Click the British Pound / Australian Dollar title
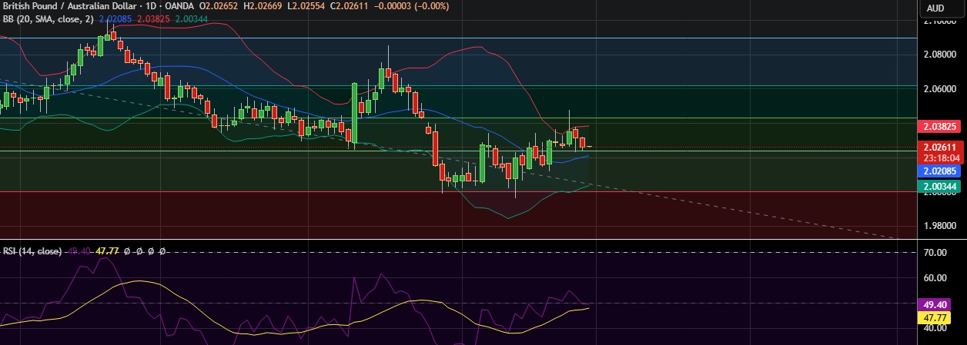 tap(68, 7)
